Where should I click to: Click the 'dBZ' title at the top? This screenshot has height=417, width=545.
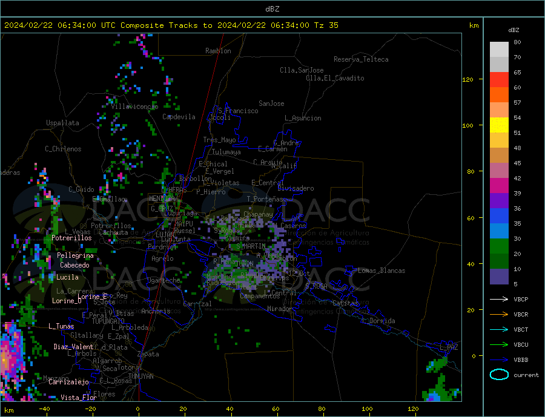click(x=272, y=9)
